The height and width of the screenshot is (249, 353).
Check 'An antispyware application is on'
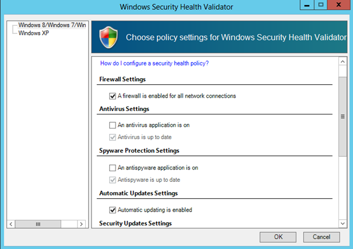pos(113,168)
